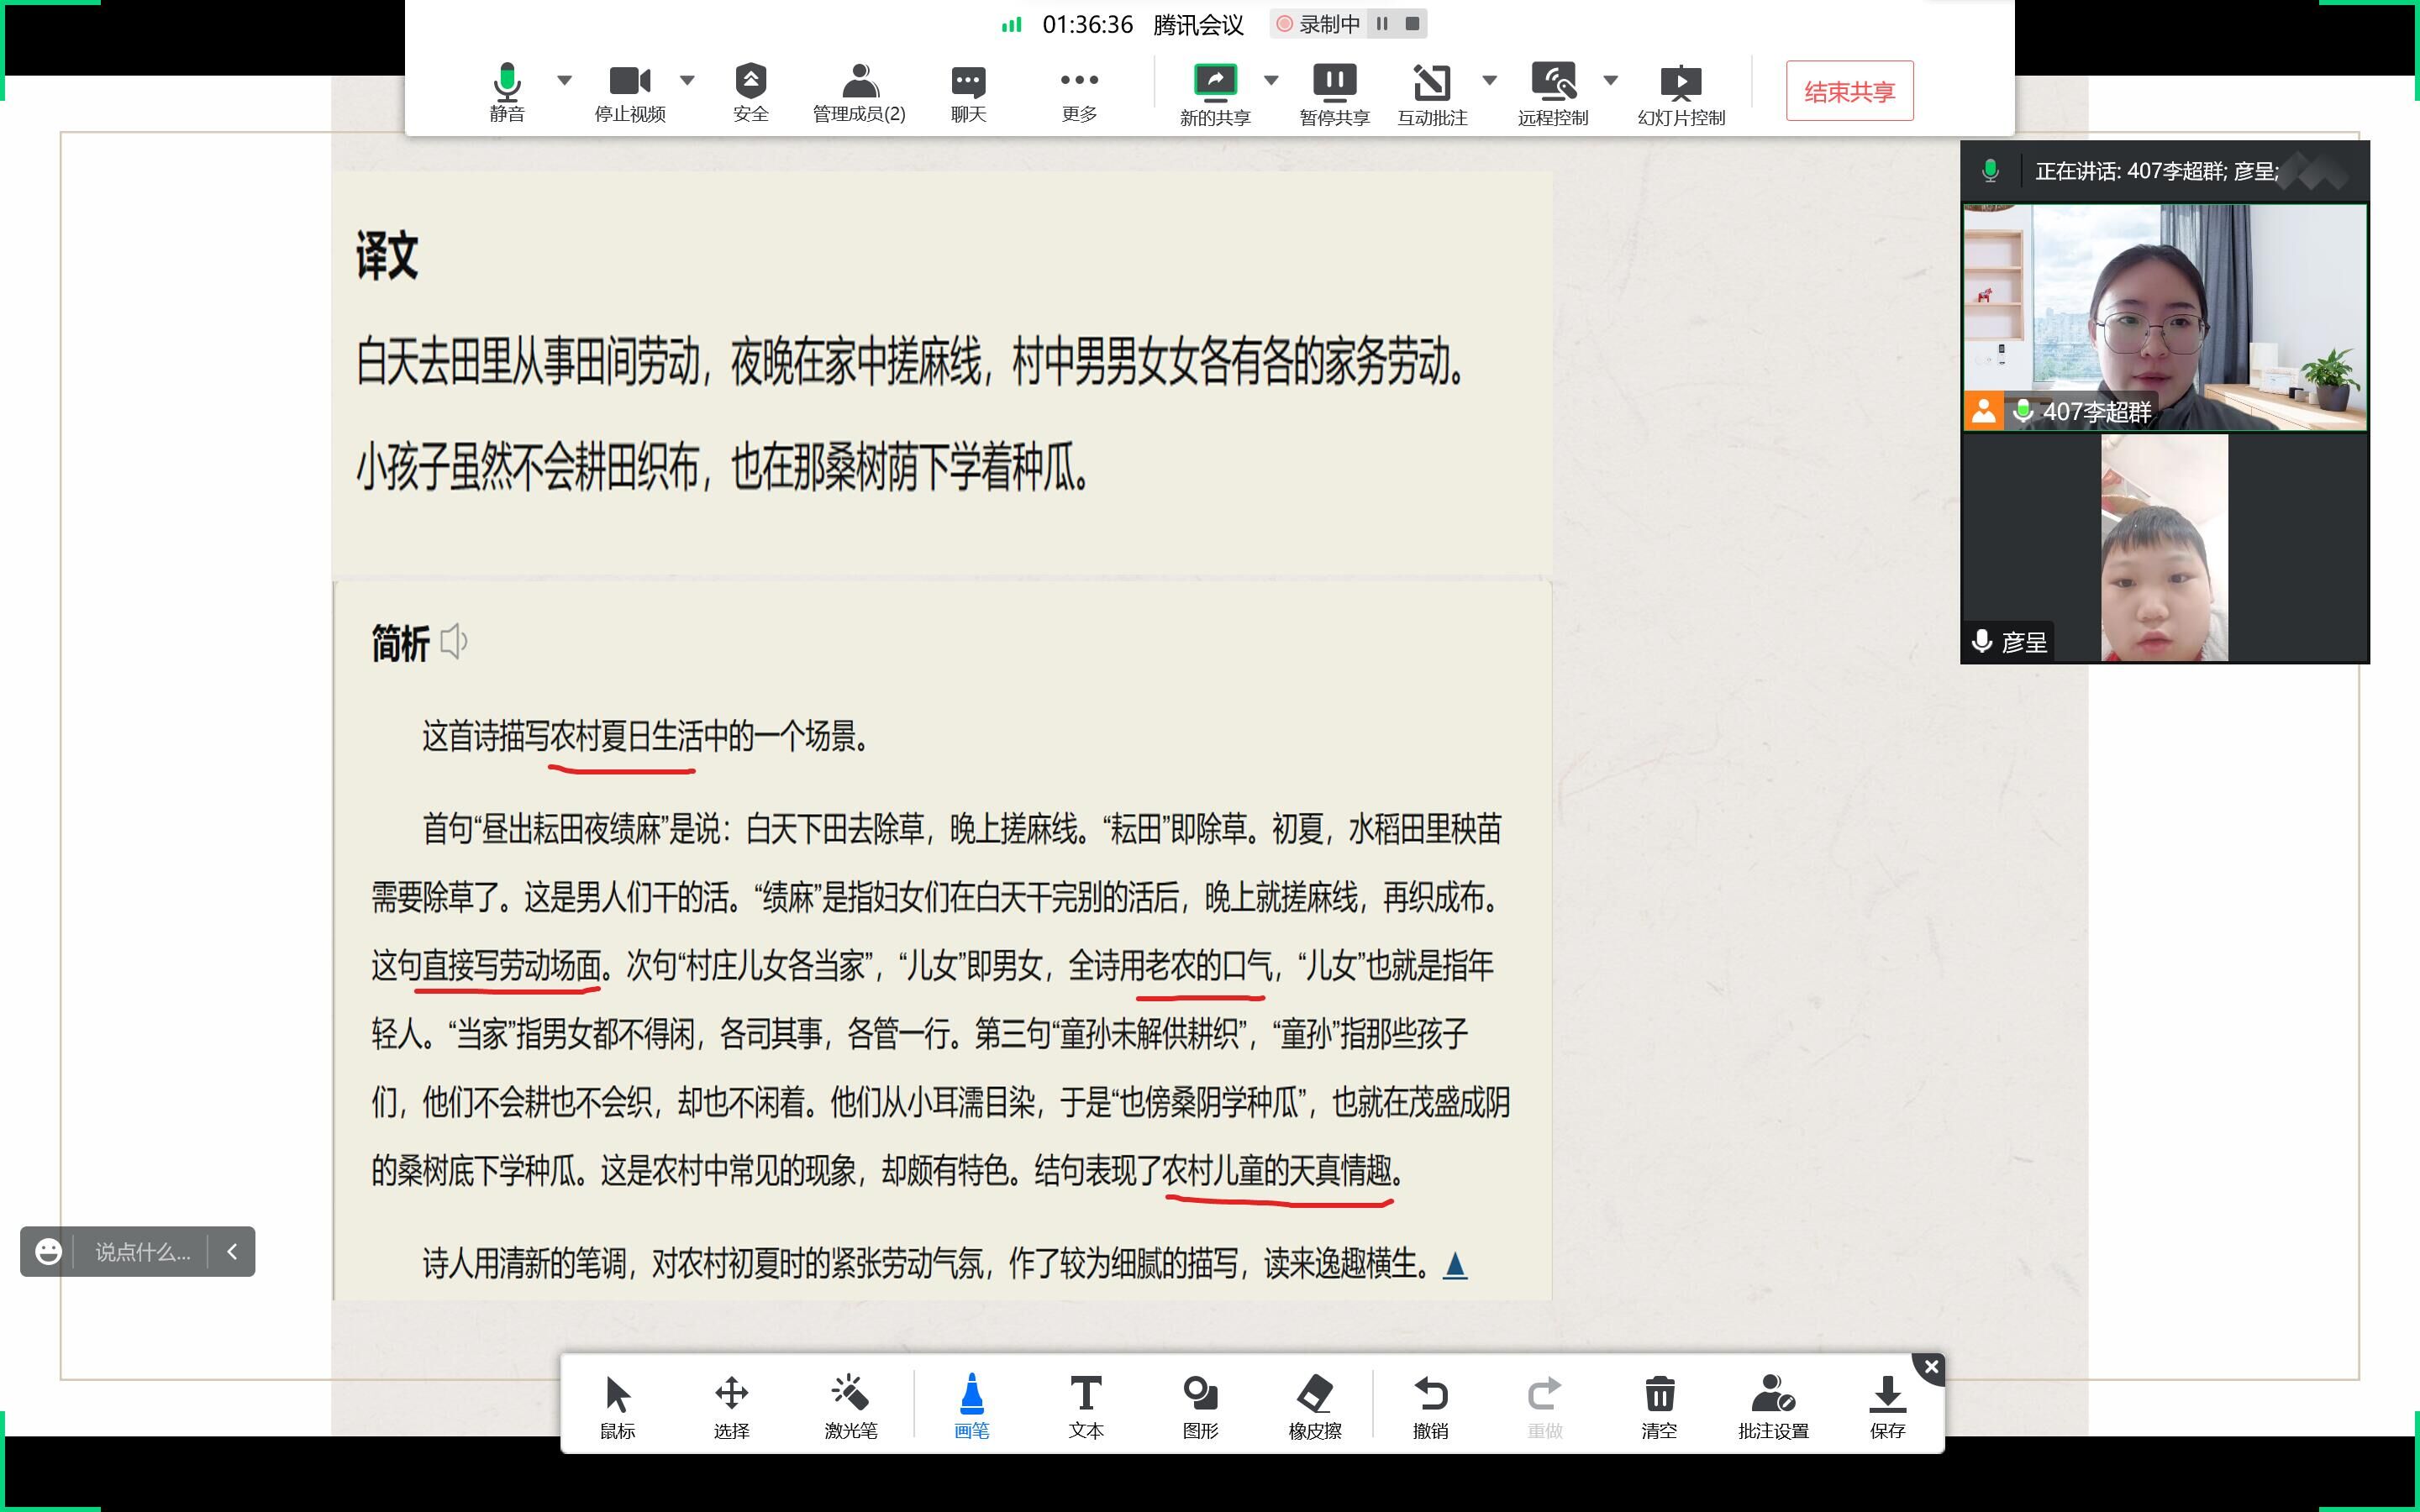Screen dimensions: 2420x1512
Task: Collapse analysis with blue triangle link
Action: tap(1455, 1266)
